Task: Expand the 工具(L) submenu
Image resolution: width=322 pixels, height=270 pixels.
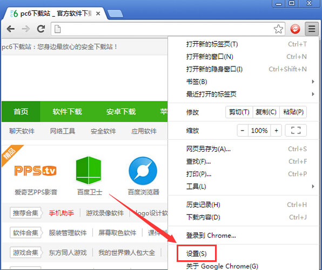Action: pos(243,186)
